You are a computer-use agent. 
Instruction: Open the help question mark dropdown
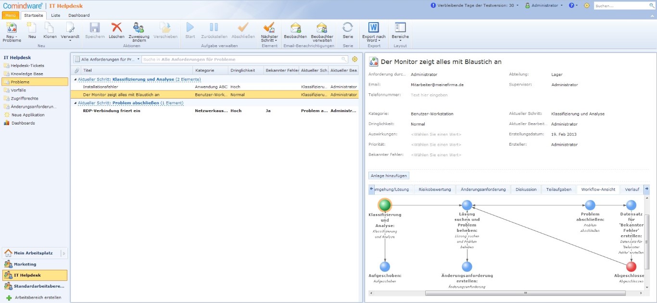click(573, 5)
